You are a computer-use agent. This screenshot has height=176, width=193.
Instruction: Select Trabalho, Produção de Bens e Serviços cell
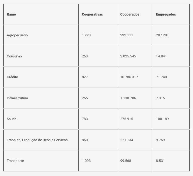37,140
